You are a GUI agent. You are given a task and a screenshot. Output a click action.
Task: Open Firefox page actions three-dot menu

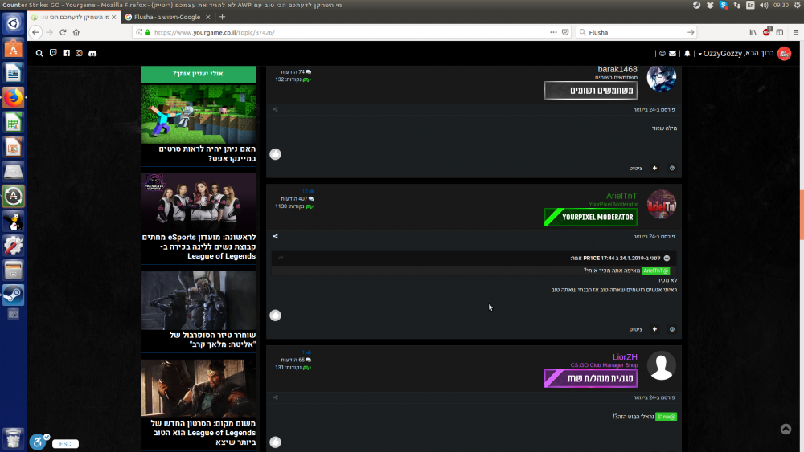click(552, 32)
